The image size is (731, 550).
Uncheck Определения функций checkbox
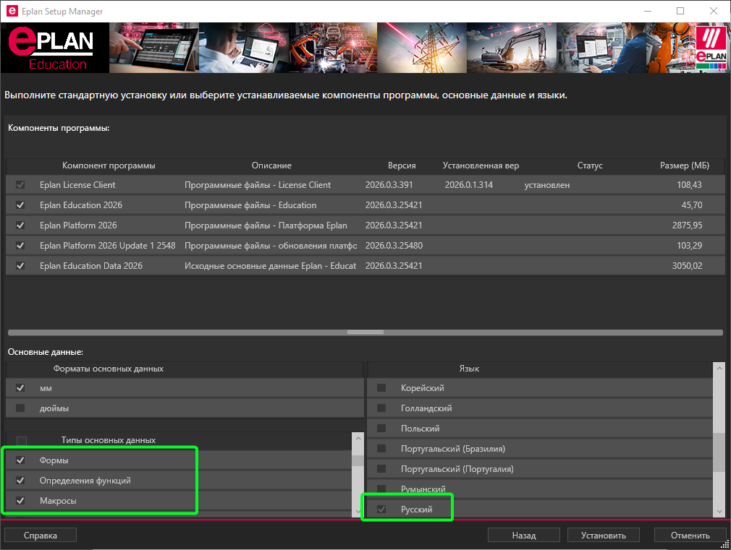[x=20, y=480]
